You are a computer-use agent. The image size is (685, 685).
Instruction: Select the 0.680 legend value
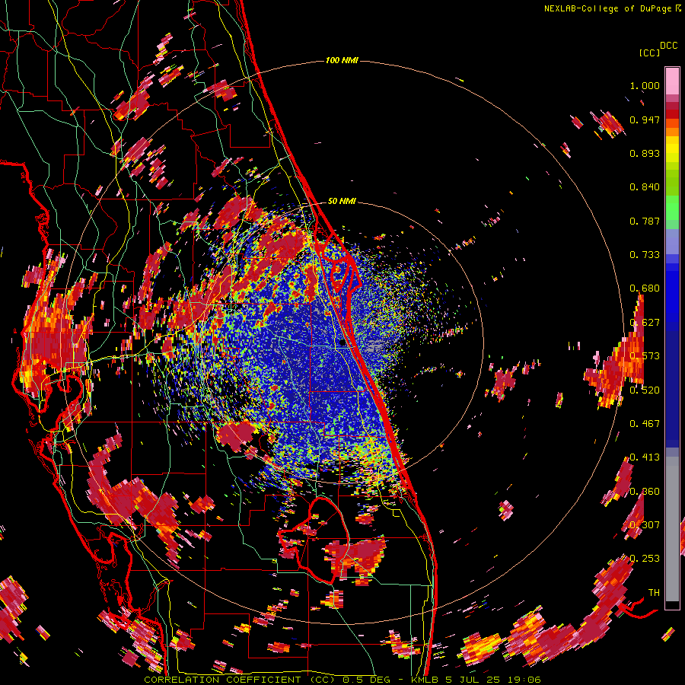click(645, 288)
